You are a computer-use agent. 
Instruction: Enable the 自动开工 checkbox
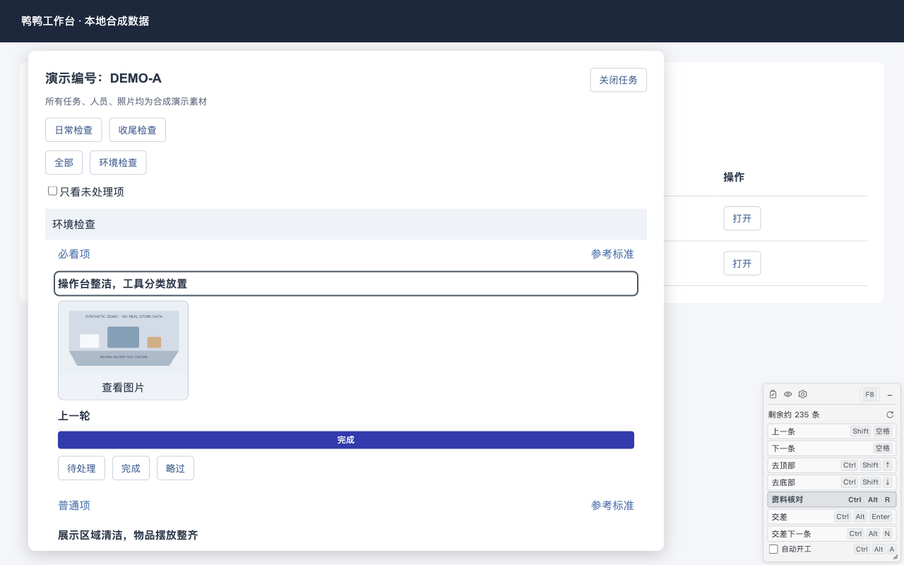click(773, 549)
